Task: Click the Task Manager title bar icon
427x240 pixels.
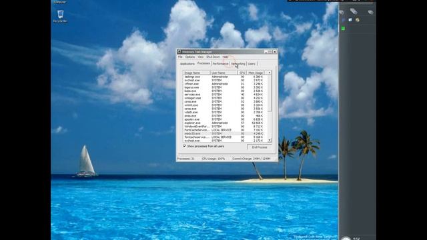Action: [x=179, y=52]
